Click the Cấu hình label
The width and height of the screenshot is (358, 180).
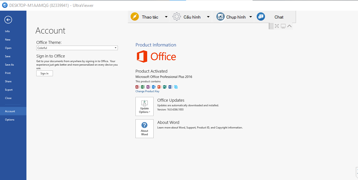192,17
